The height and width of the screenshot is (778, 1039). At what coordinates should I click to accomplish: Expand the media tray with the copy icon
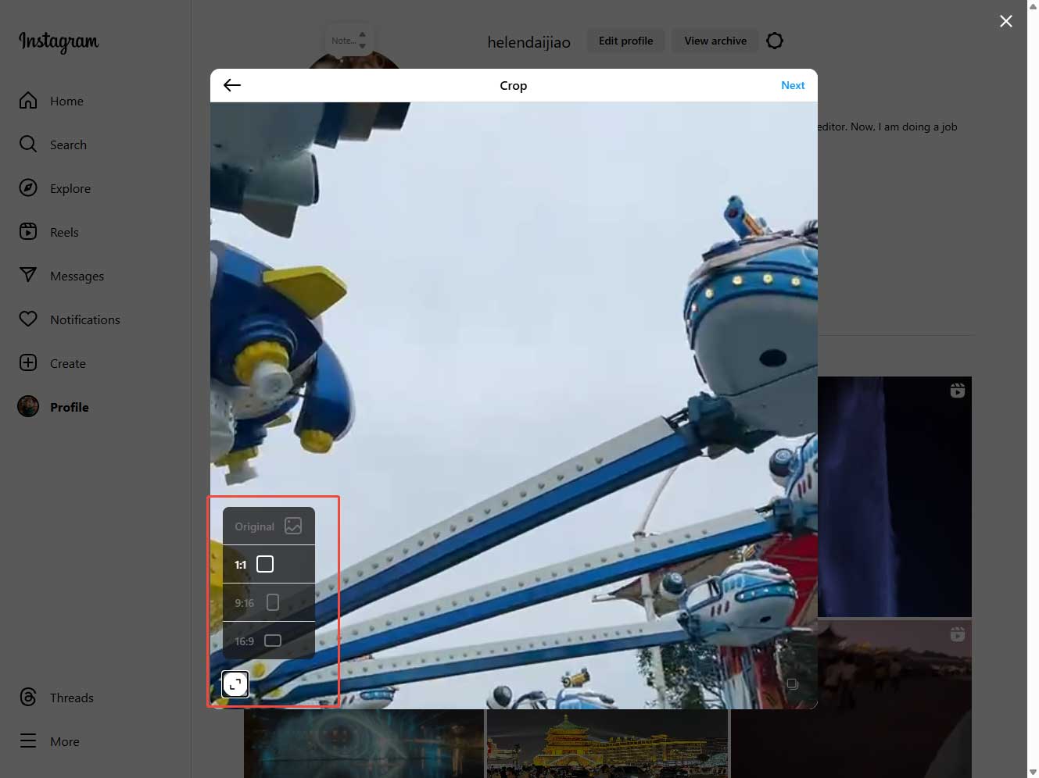tap(793, 683)
